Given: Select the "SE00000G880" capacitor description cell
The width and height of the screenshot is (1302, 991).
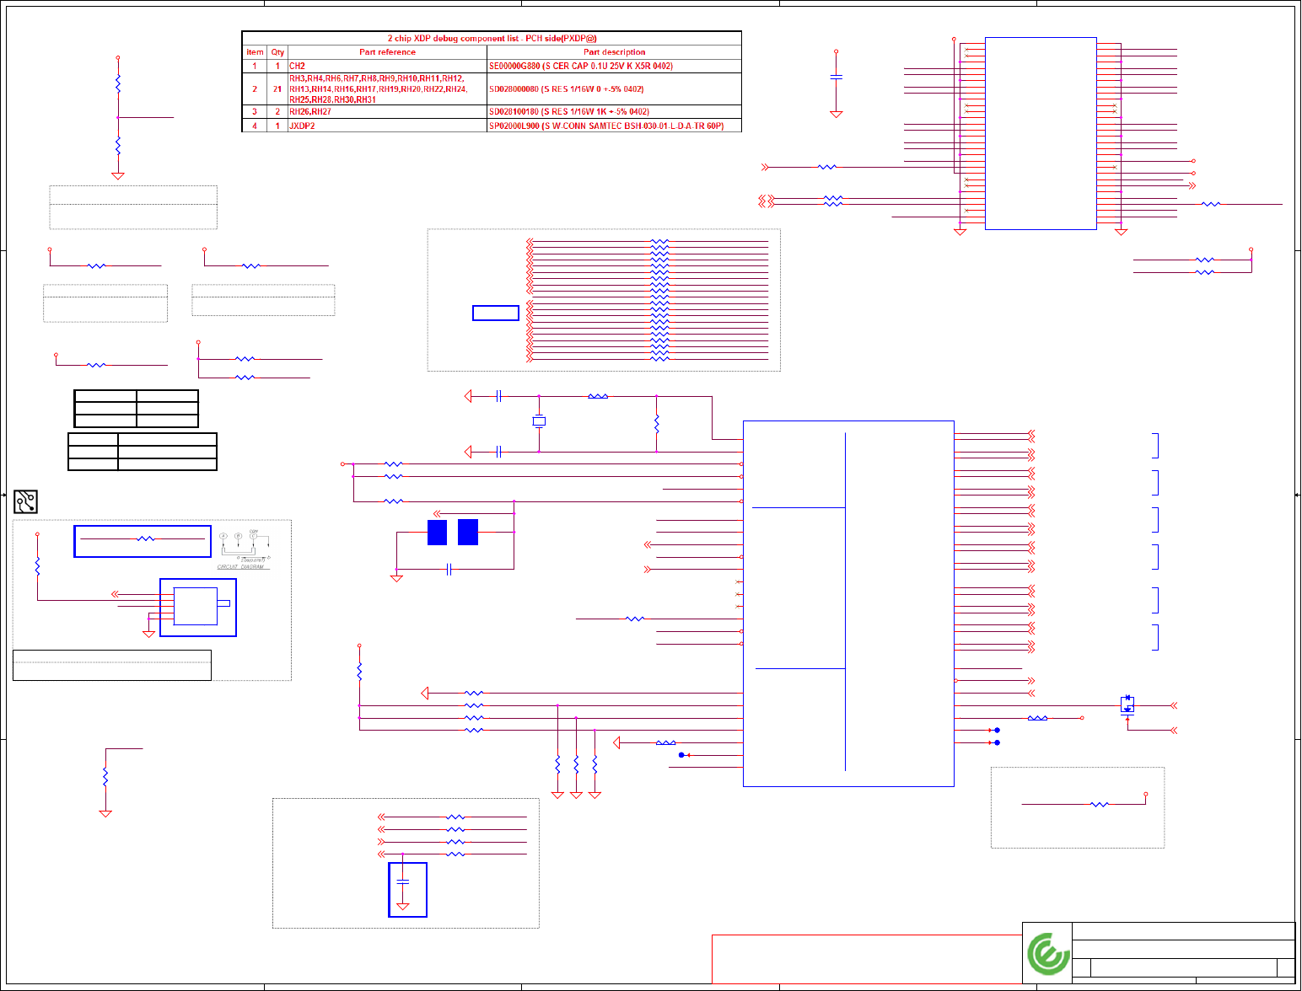Looking at the screenshot, I should coord(614,66).
